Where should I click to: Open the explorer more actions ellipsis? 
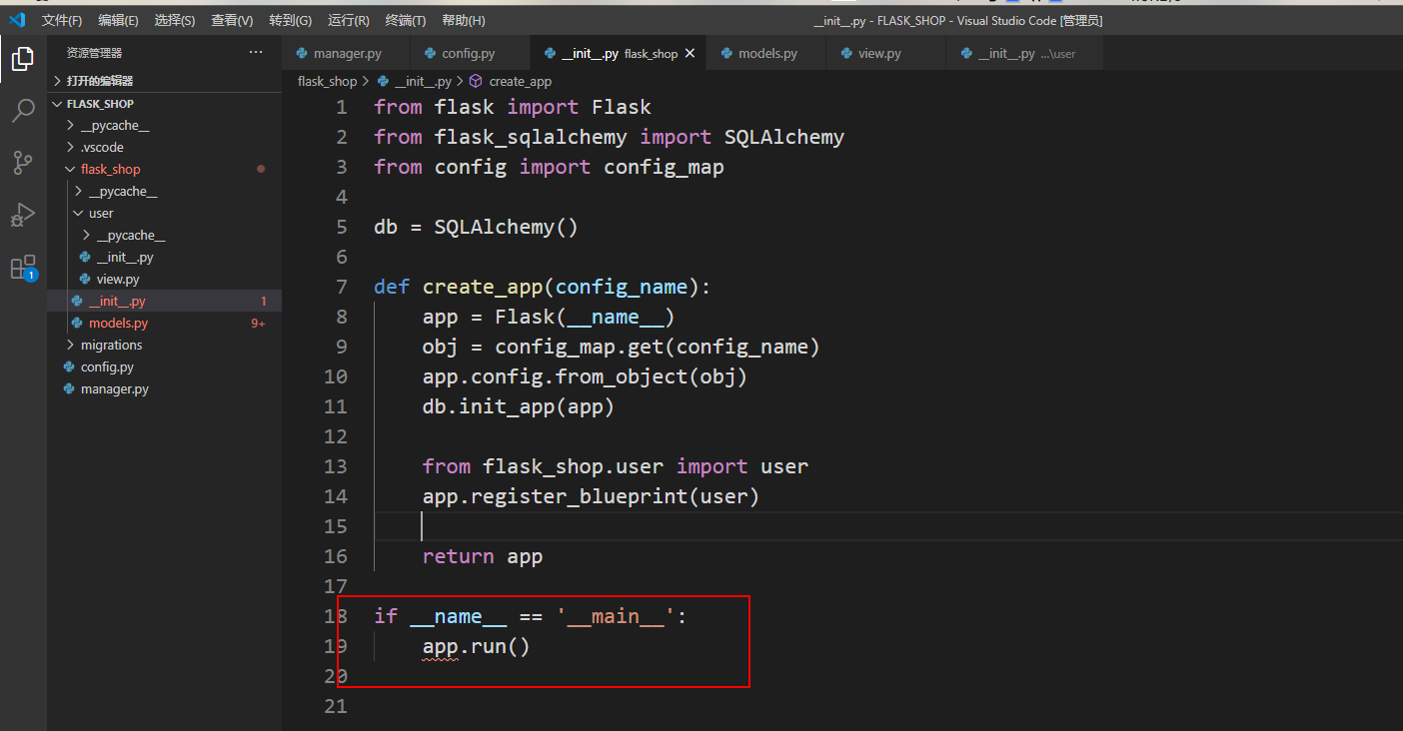coord(256,52)
